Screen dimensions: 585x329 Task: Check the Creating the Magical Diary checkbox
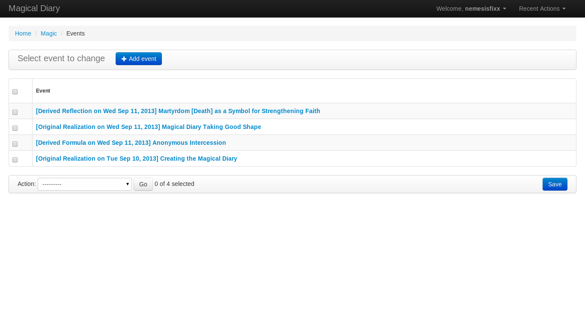click(15, 160)
